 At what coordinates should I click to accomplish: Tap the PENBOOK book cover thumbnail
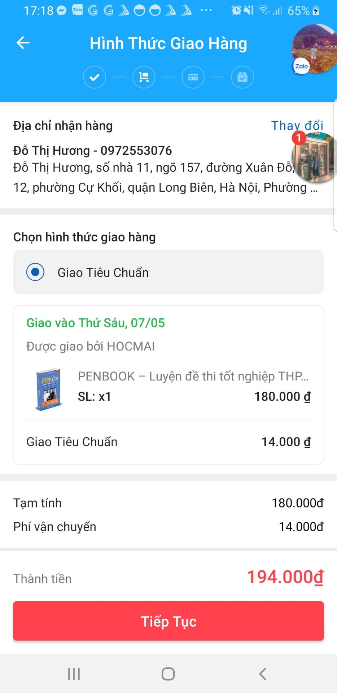pyautogui.click(x=48, y=390)
